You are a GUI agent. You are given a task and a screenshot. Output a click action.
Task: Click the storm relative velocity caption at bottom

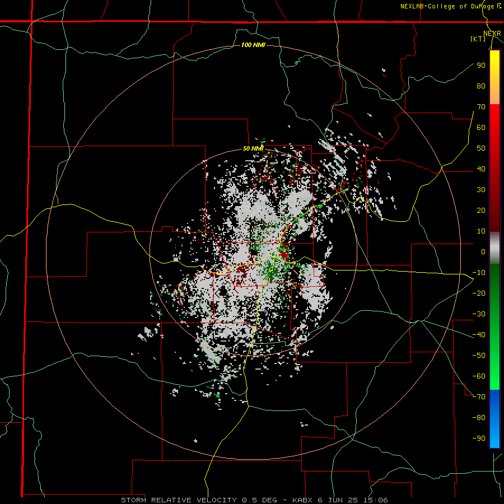(254, 500)
